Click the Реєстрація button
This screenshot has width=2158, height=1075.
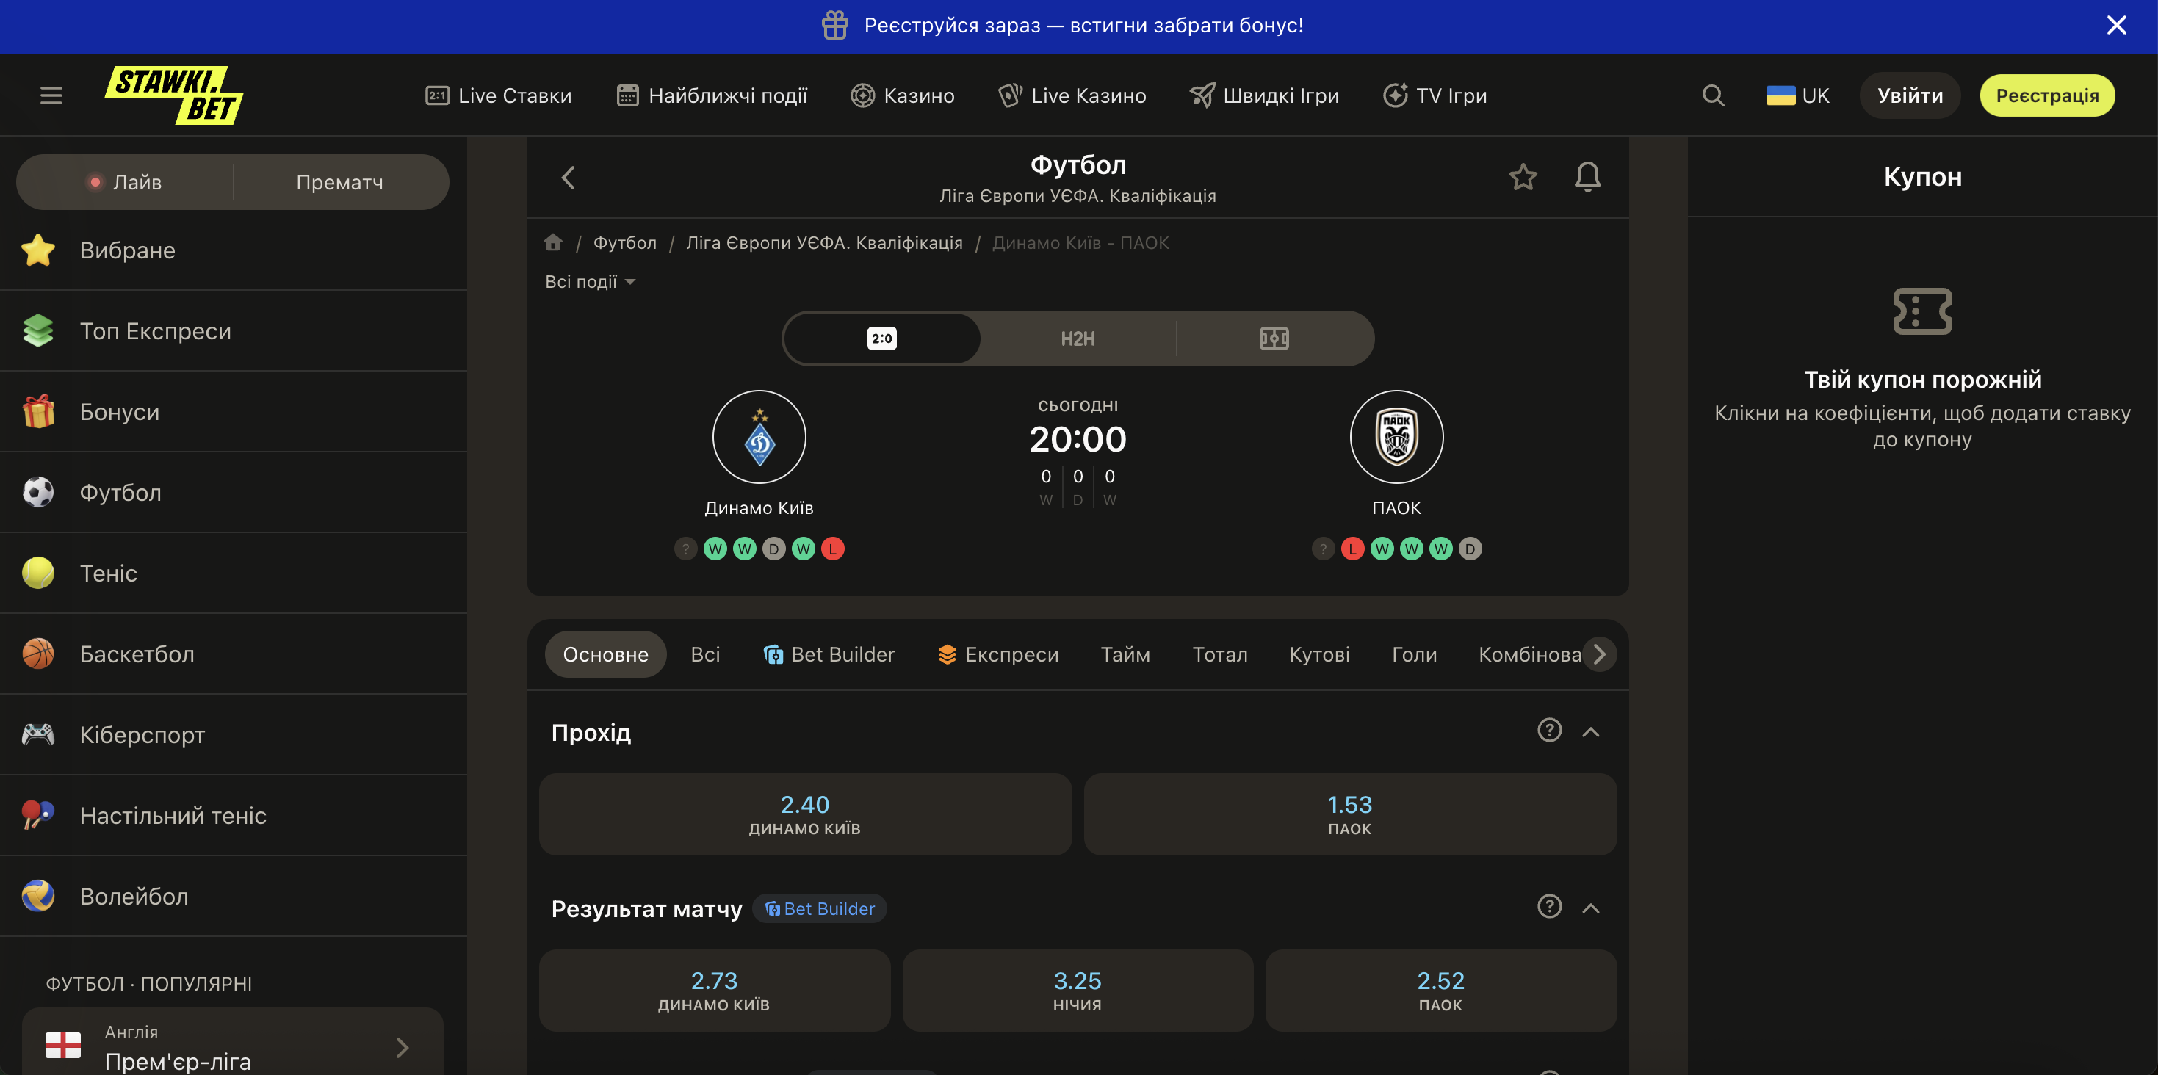click(2046, 95)
